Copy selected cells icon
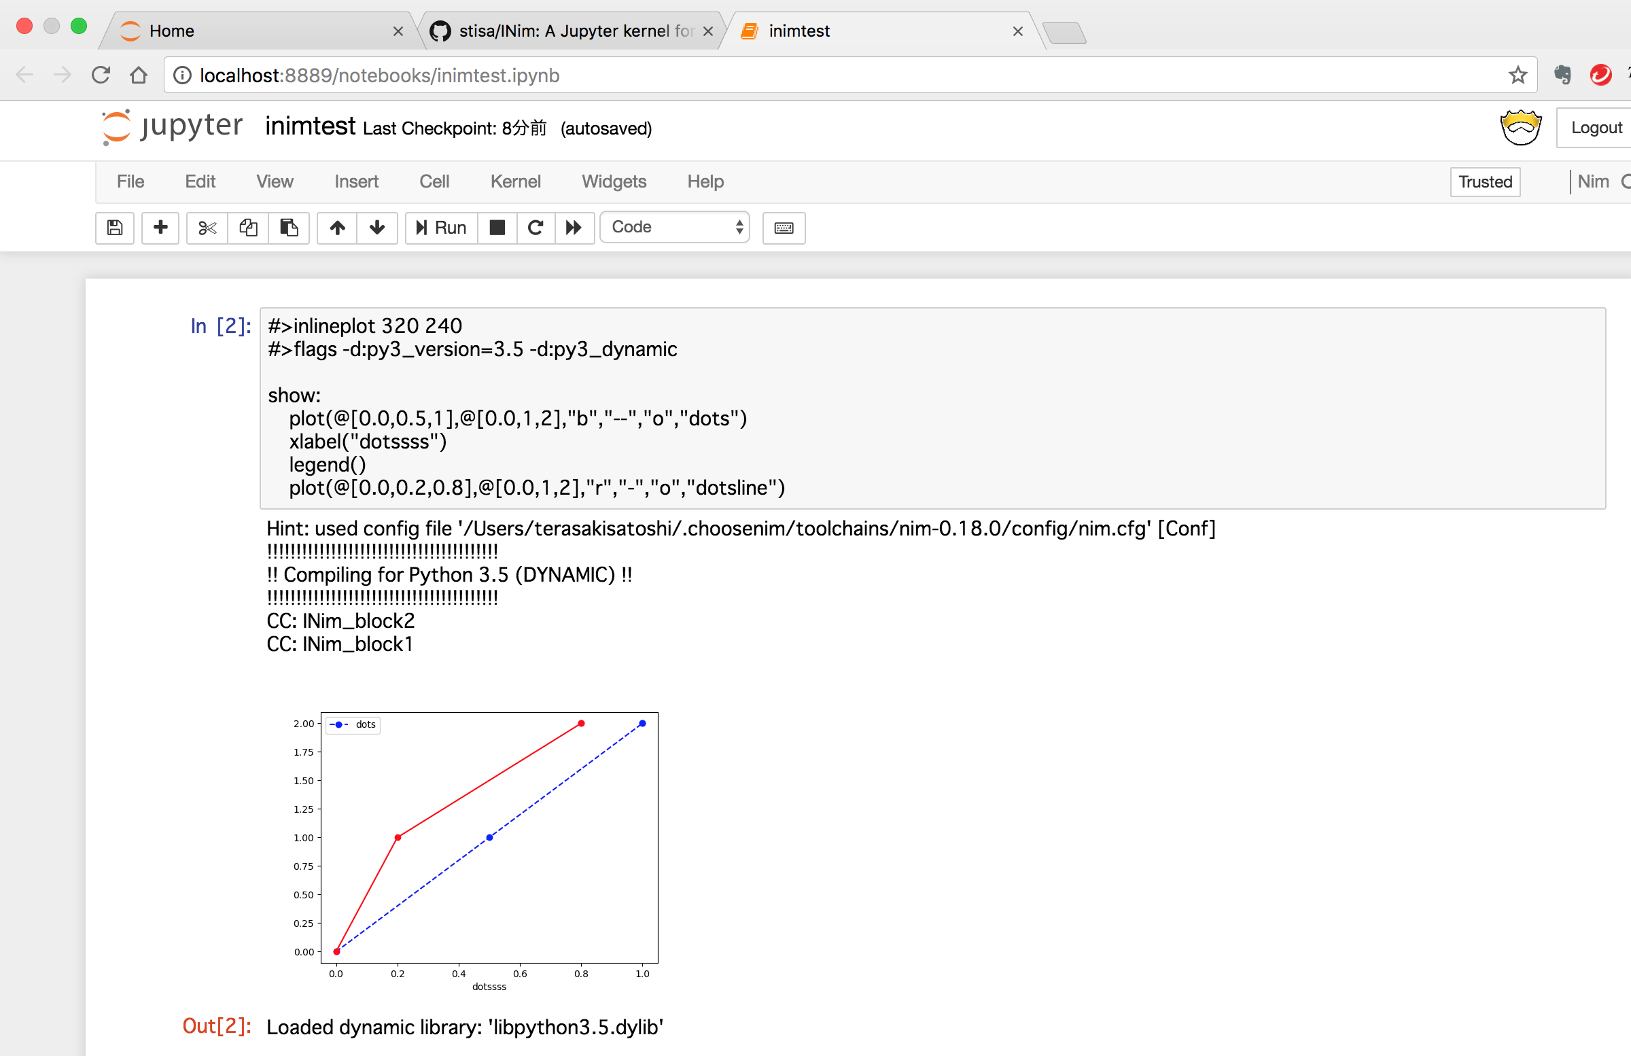This screenshot has width=1631, height=1056. tap(248, 228)
